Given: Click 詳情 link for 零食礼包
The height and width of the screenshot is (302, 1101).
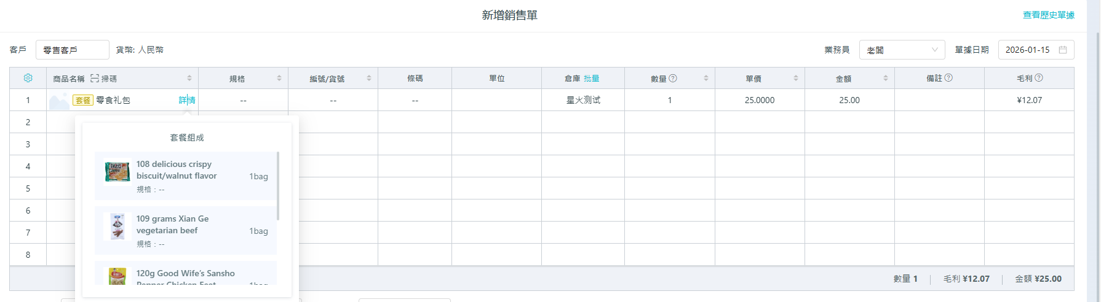Looking at the screenshot, I should [187, 100].
